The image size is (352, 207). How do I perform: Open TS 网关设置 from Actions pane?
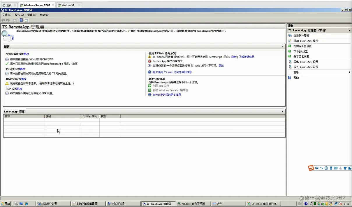pyautogui.click(x=300, y=51)
